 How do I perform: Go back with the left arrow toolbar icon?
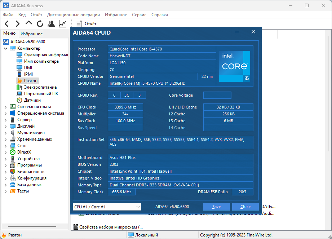7,24
